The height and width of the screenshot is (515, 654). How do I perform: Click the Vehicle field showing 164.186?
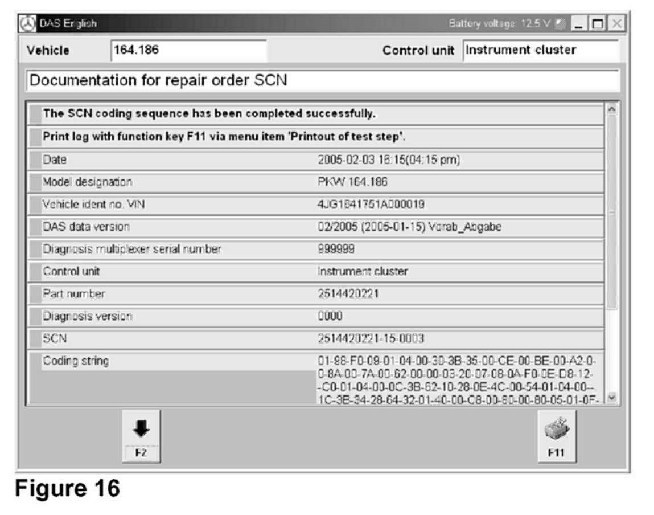188,50
